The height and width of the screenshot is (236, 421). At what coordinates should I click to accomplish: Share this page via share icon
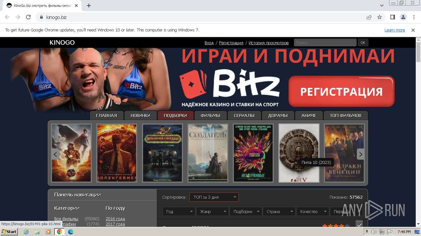(x=369, y=17)
